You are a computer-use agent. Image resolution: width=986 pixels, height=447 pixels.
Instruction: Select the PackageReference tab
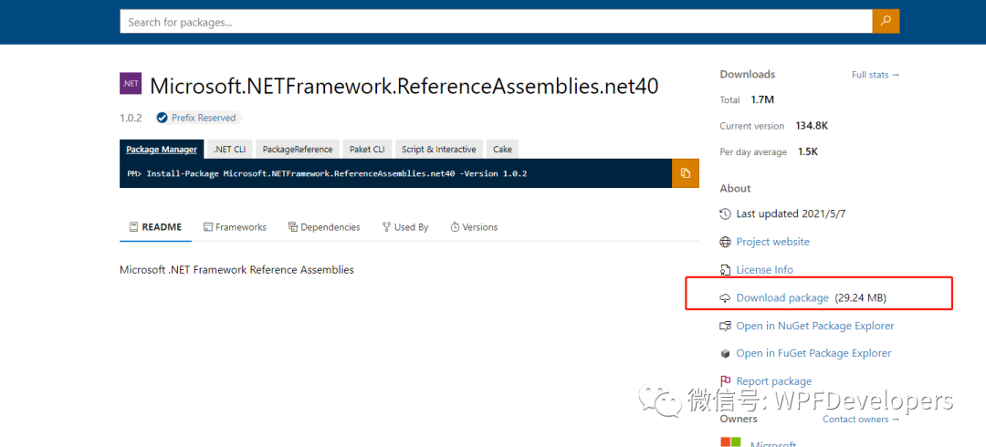coord(298,149)
